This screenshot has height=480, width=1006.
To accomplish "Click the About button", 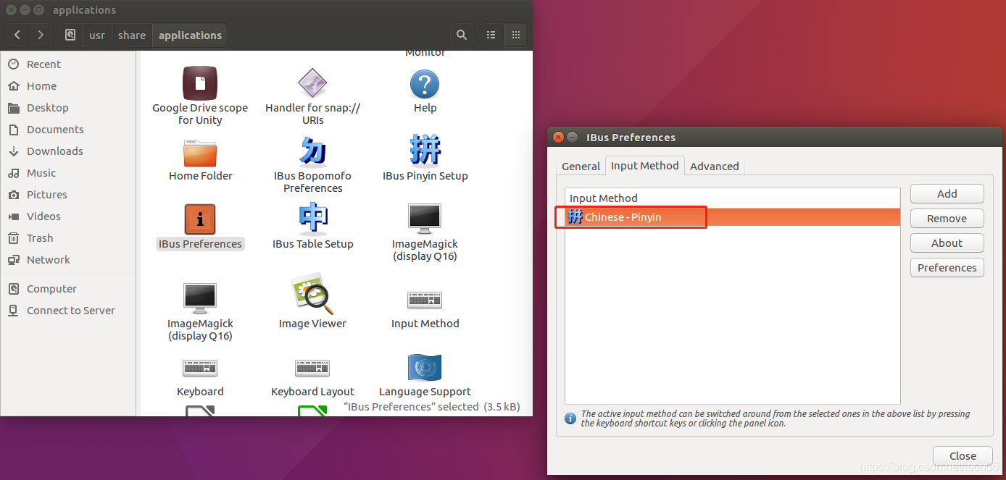I will pyautogui.click(x=947, y=243).
